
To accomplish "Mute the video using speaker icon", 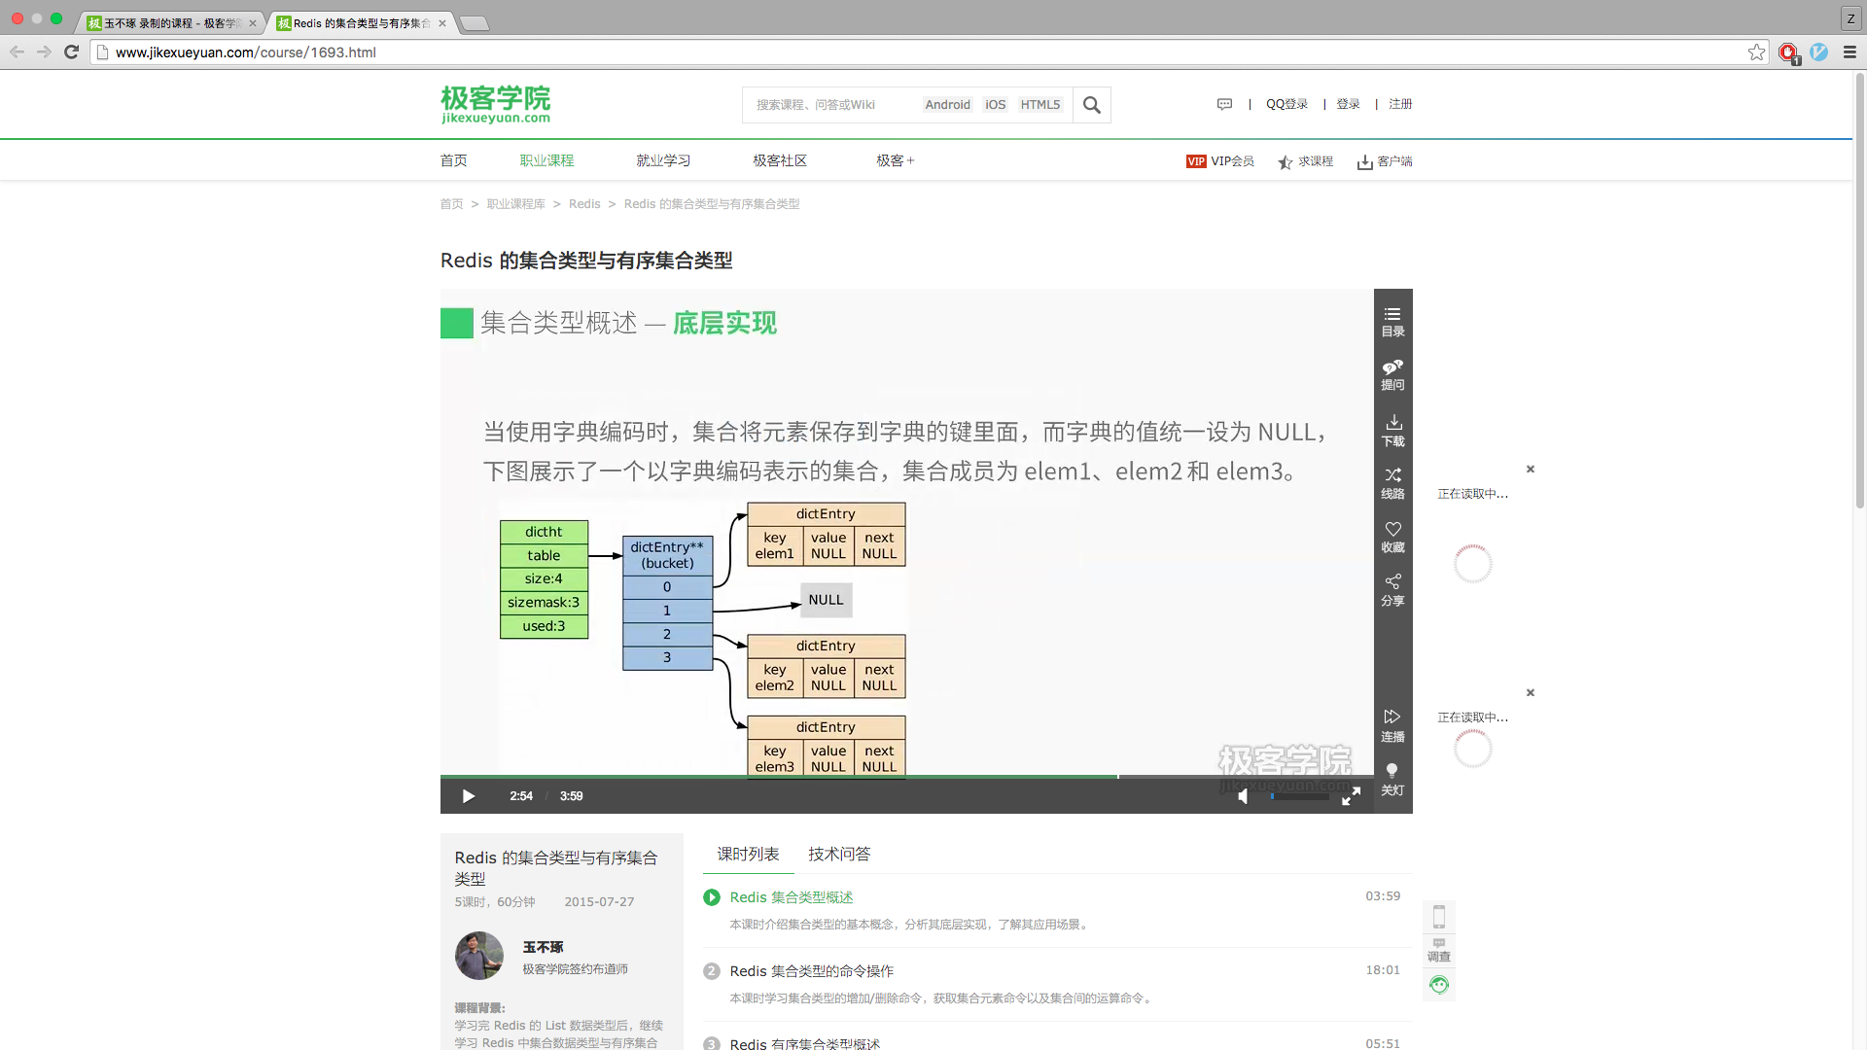I will pos(1243,796).
